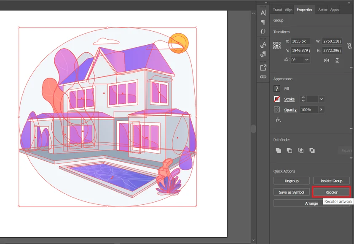Click the Flip Horizontally icon

327,60
